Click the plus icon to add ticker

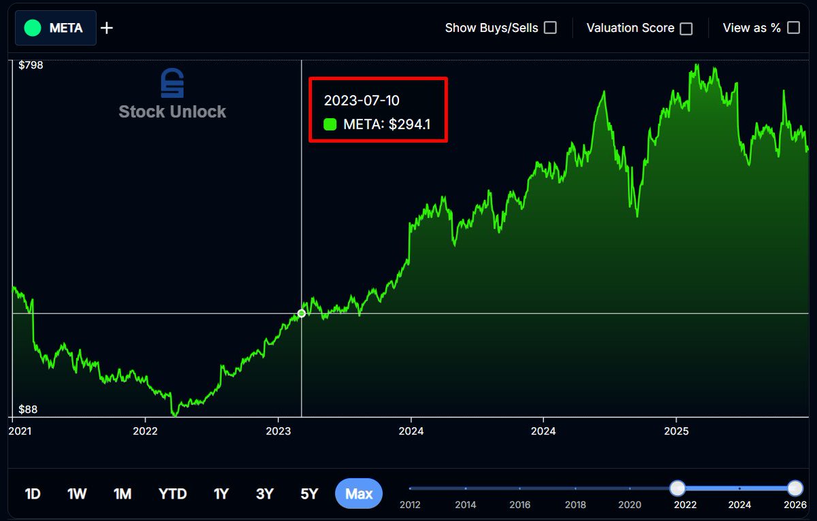107,28
